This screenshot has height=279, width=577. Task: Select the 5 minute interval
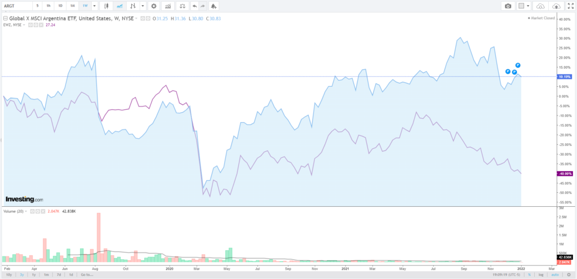pos(37,6)
